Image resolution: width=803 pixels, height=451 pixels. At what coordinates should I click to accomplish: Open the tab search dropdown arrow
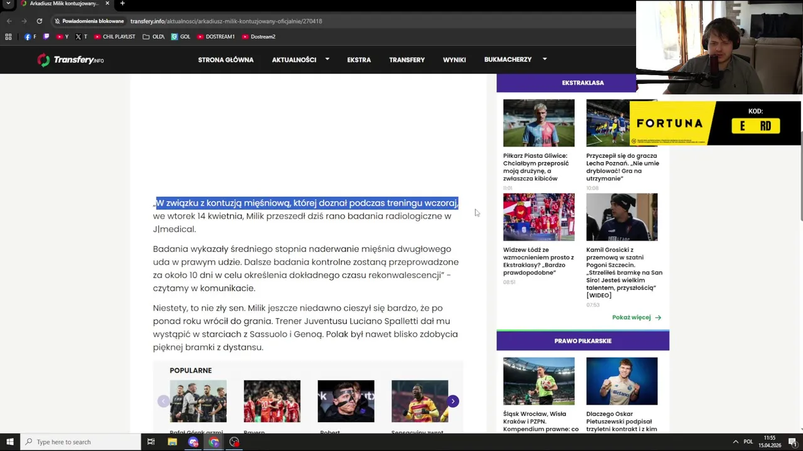tap(8, 4)
